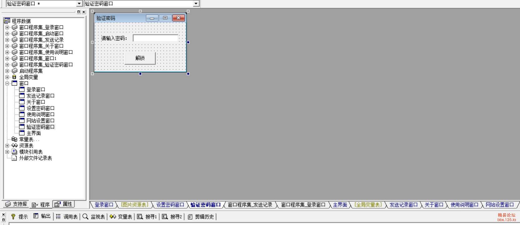The image size is (520, 225).
Task: Show the 变量表 output tab
Action: point(121,217)
